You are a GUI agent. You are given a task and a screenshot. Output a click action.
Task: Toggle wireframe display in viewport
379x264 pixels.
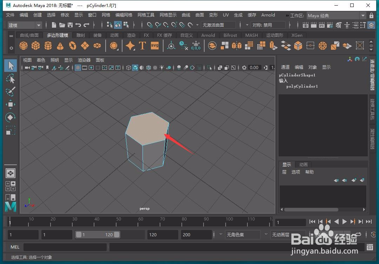[x=128, y=68]
